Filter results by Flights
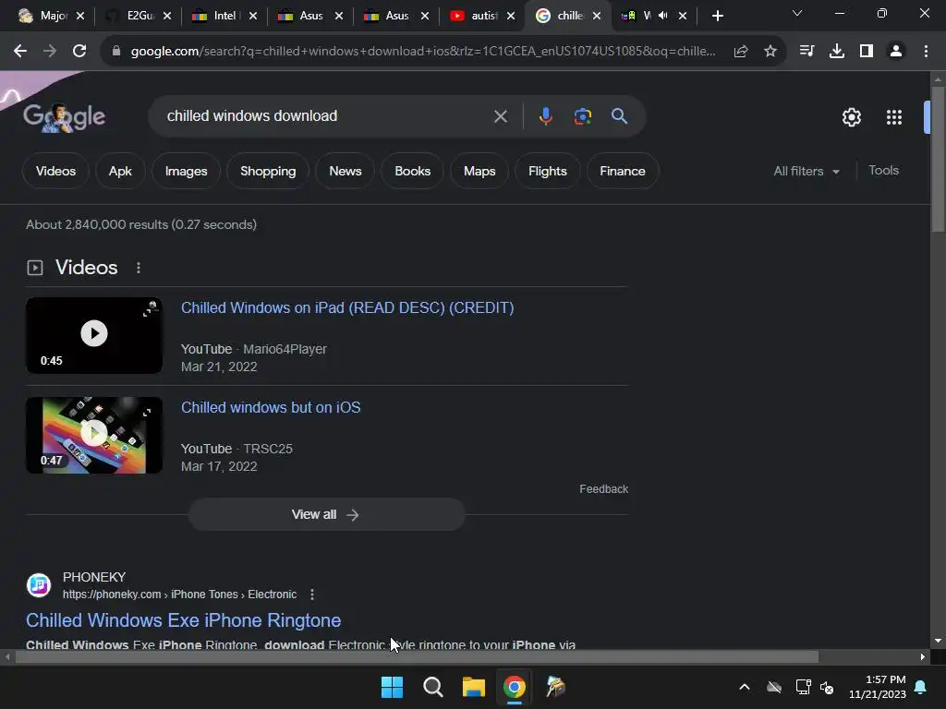The image size is (946, 709). pyautogui.click(x=548, y=171)
